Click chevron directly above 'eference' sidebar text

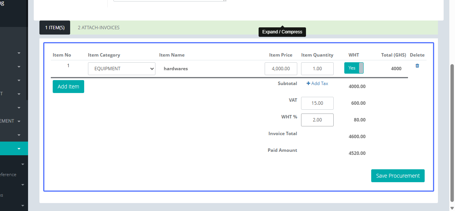[x=23, y=164]
